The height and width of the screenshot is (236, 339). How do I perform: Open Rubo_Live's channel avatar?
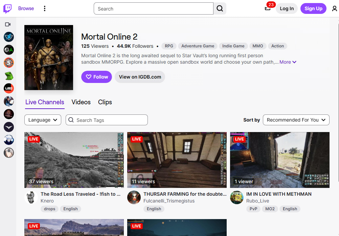point(237,197)
